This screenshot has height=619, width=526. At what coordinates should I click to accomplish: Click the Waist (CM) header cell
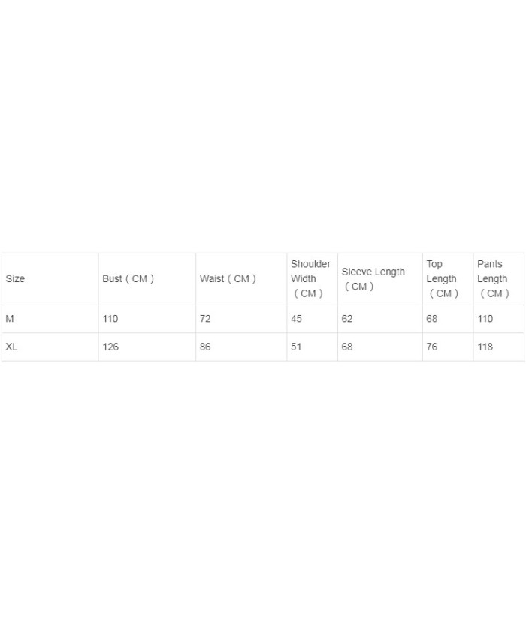pos(241,279)
